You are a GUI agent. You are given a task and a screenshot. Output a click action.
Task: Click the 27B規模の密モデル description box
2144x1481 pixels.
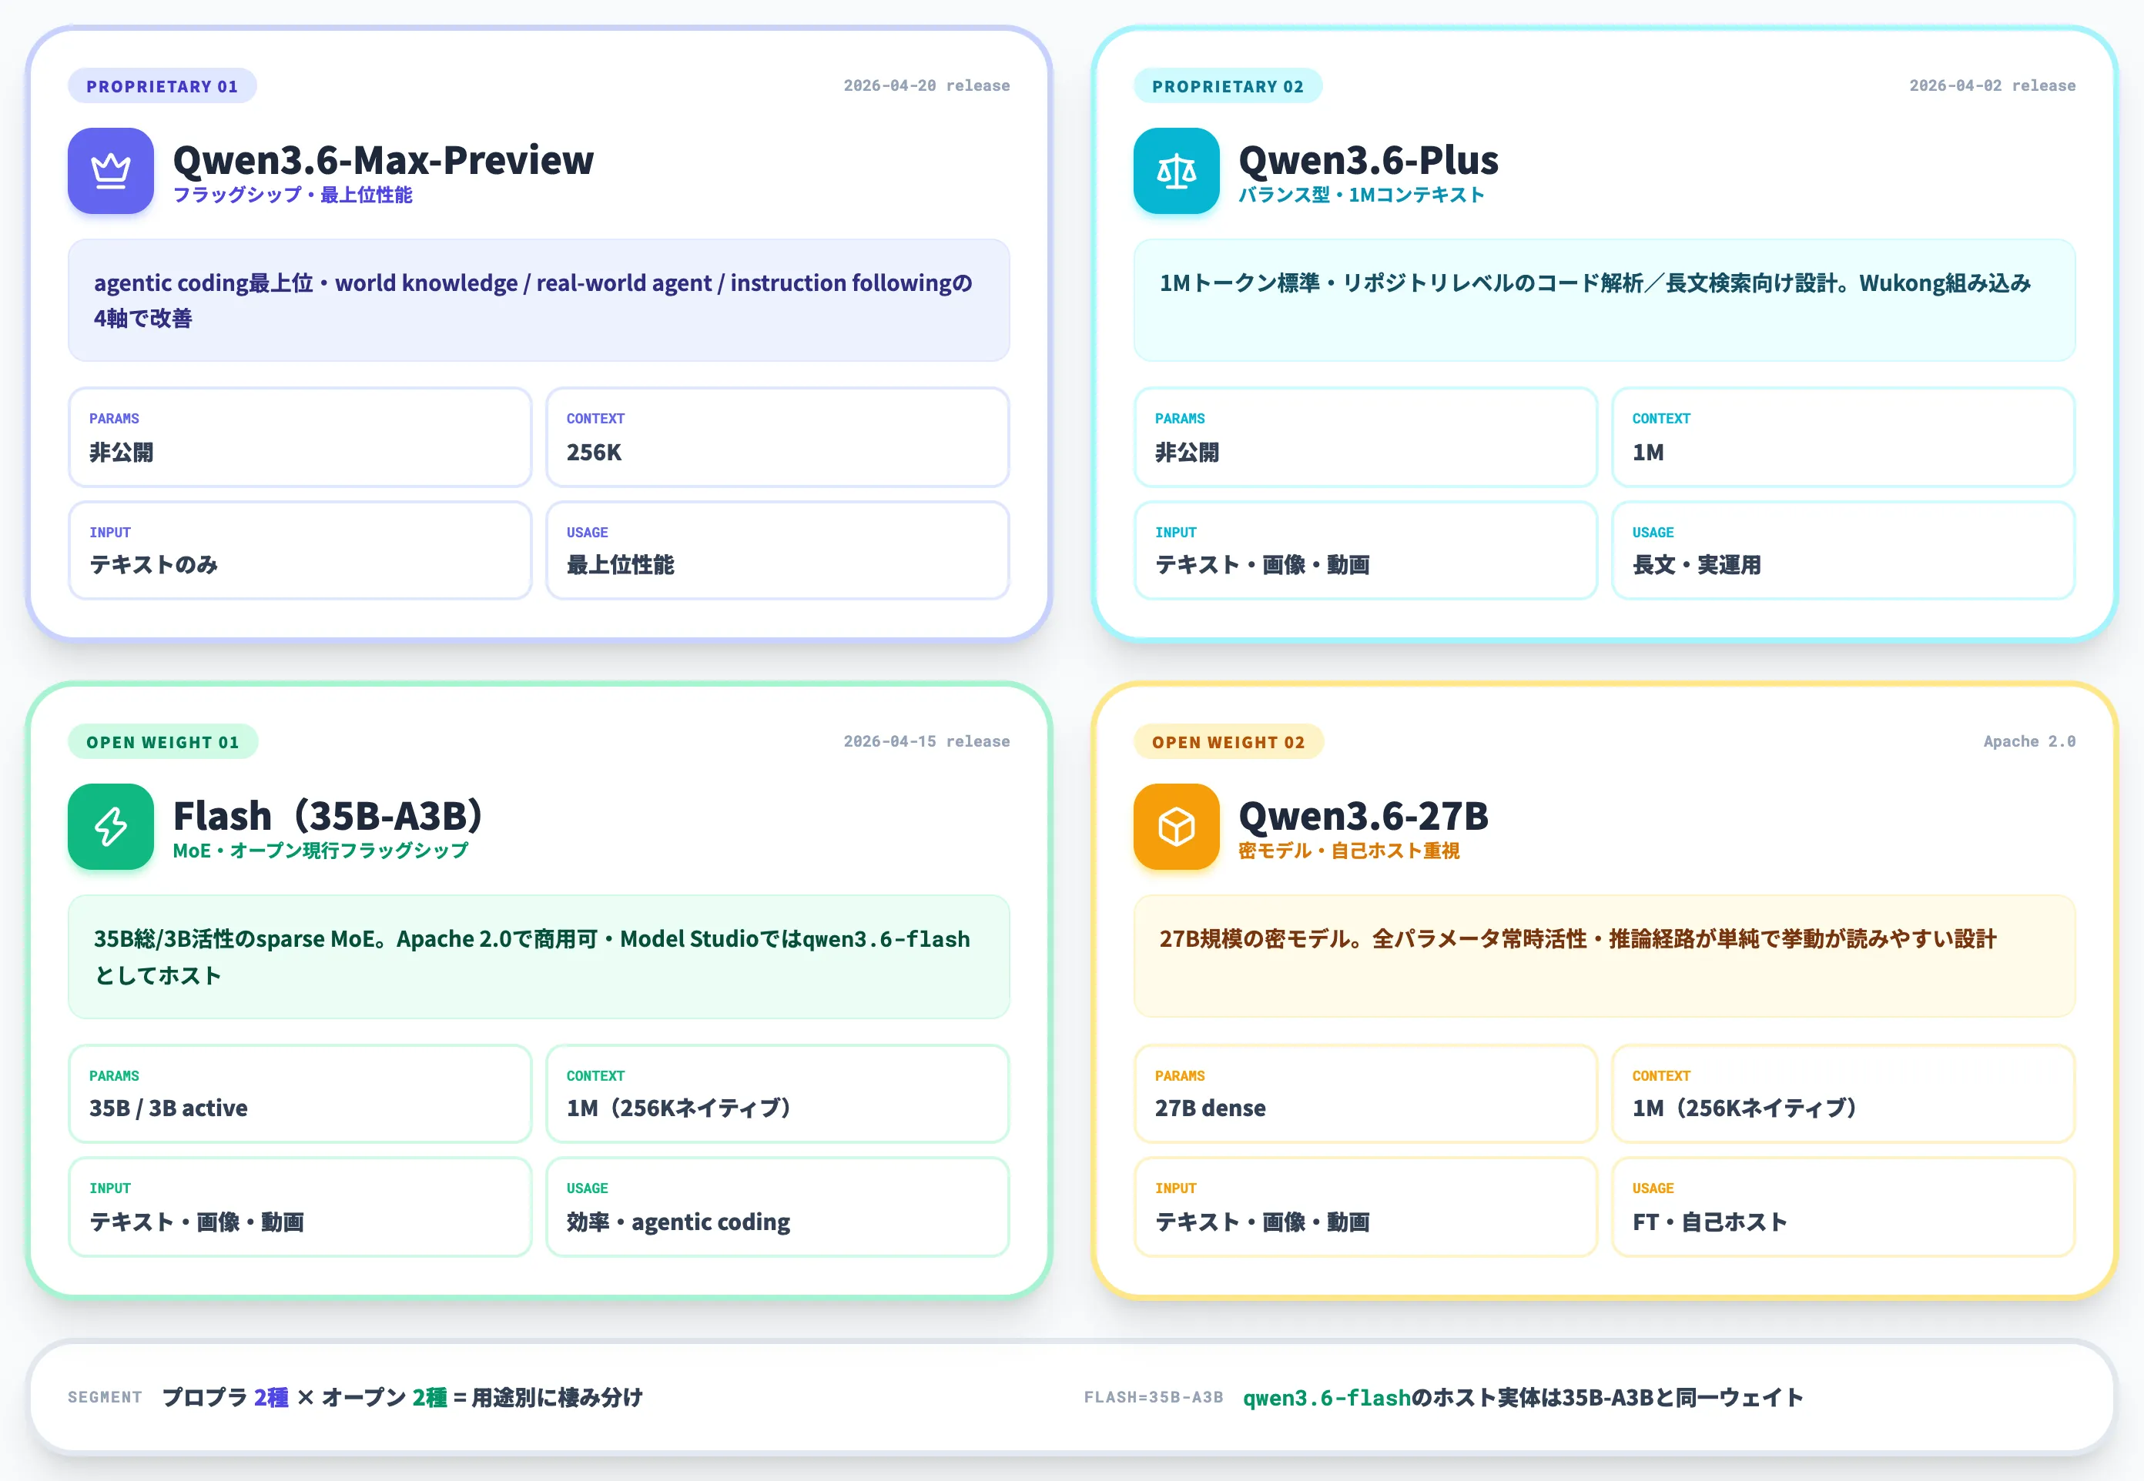pos(1604,957)
